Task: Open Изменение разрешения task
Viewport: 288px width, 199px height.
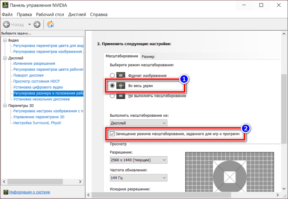Action: click(34, 63)
